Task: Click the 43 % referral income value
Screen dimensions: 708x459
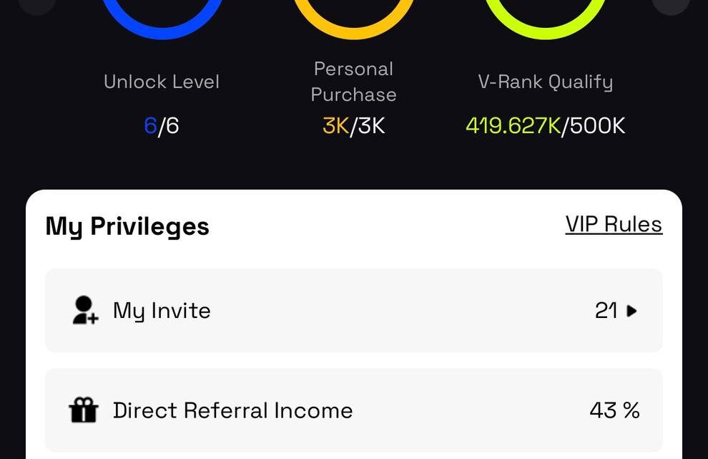Action: [614, 411]
